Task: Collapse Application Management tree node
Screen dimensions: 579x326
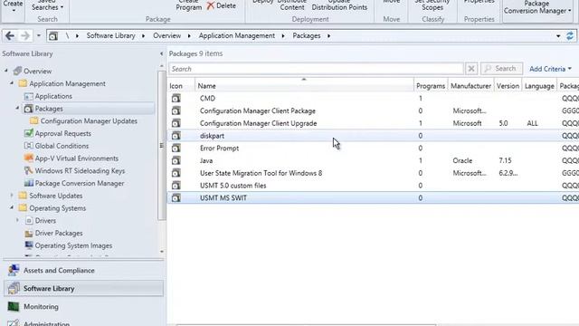Action: click(12, 83)
